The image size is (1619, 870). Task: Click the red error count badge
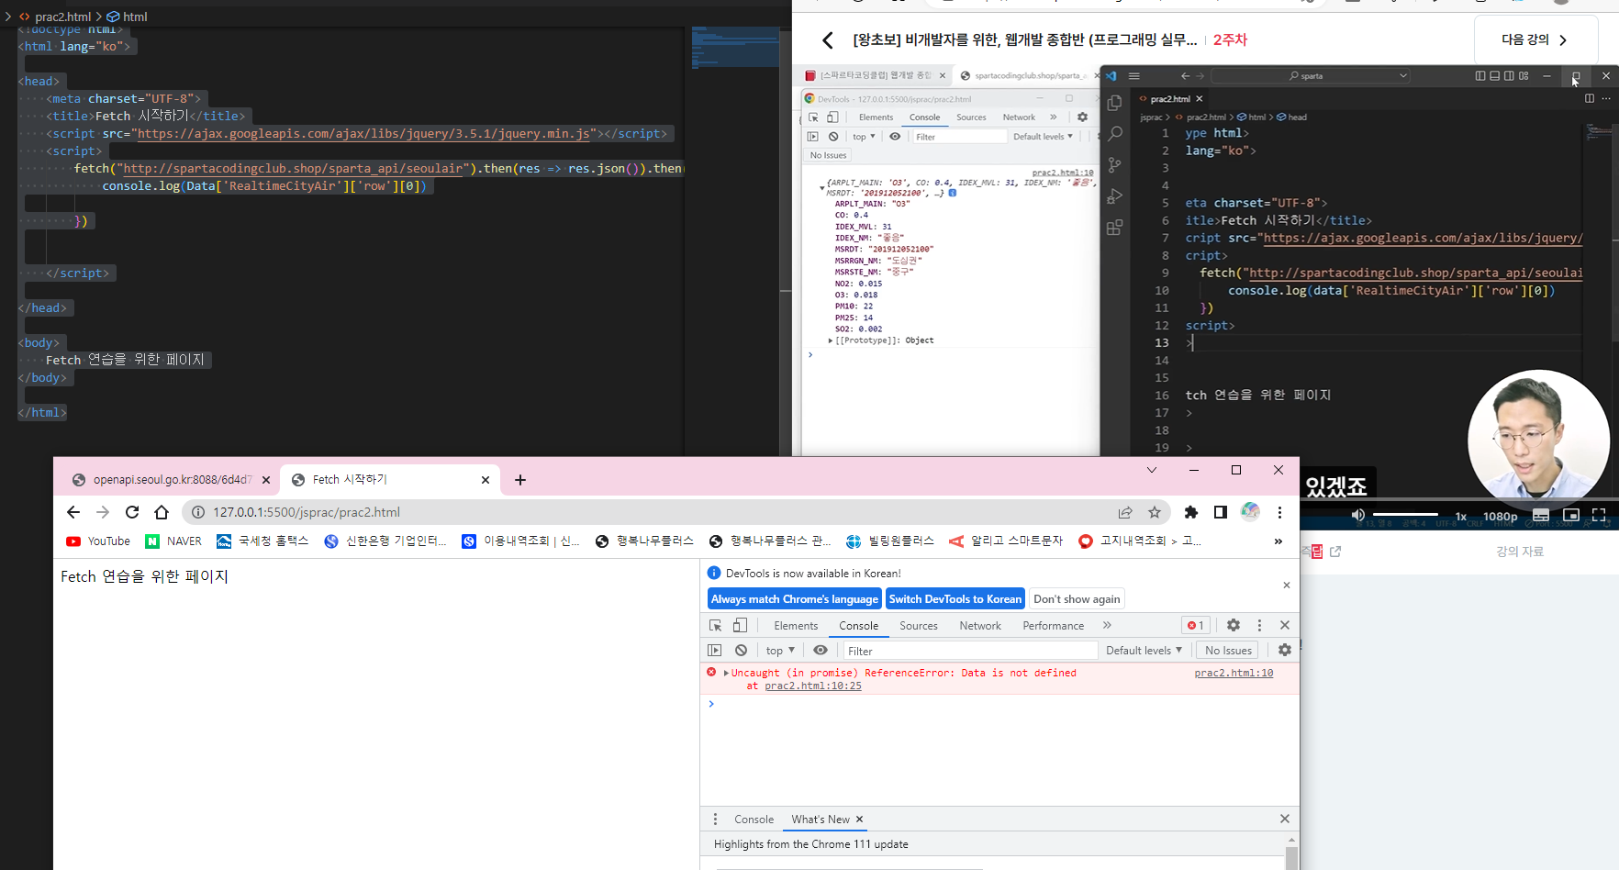point(1195,625)
